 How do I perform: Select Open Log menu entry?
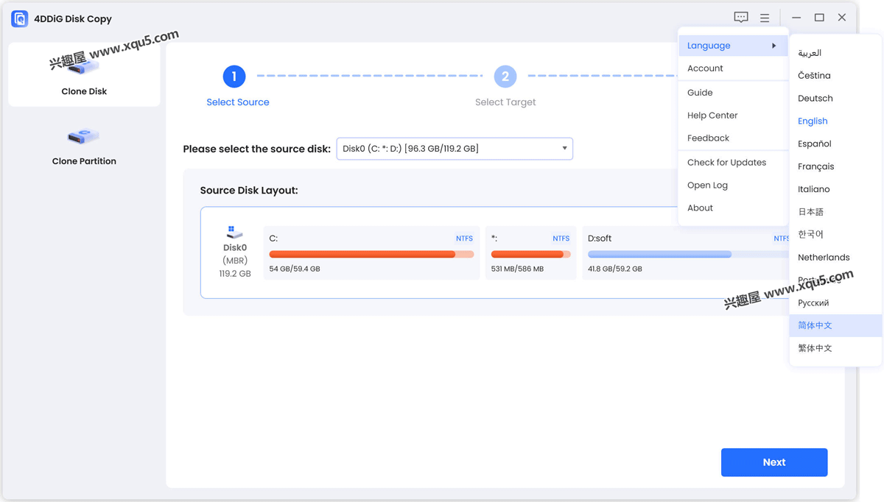point(733,185)
